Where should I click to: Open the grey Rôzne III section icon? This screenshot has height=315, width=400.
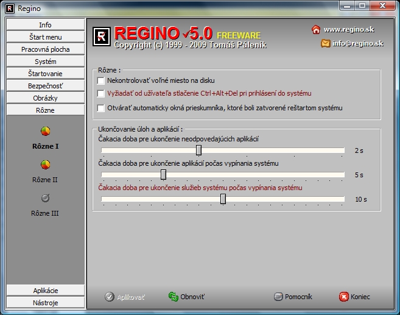pos(46,198)
